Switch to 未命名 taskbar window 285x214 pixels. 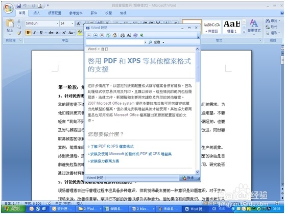coord(169,209)
